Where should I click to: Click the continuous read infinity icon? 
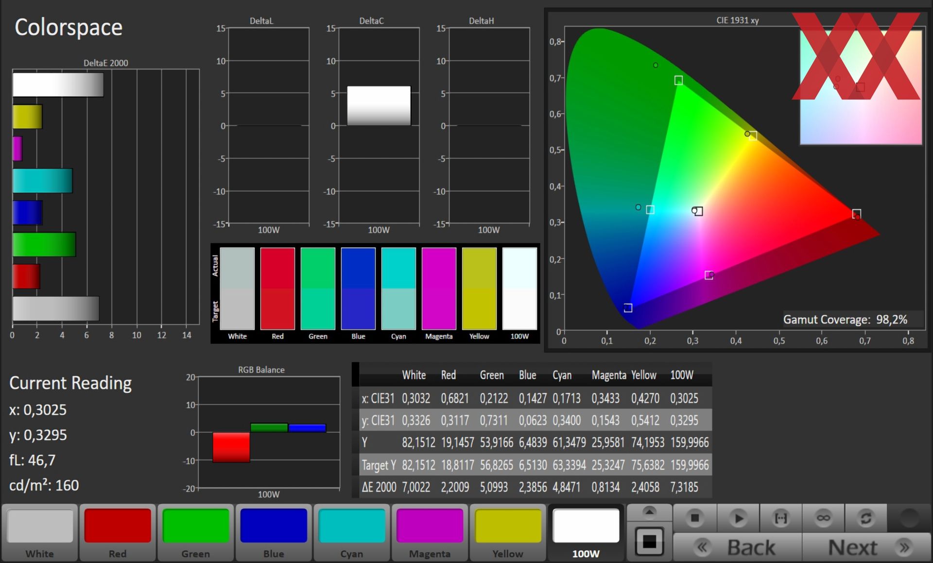click(x=823, y=518)
